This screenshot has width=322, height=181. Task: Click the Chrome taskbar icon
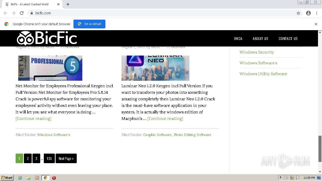(46, 178)
